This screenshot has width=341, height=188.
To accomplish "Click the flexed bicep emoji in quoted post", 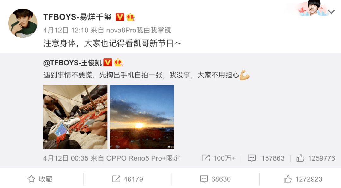I will [x=244, y=75].
